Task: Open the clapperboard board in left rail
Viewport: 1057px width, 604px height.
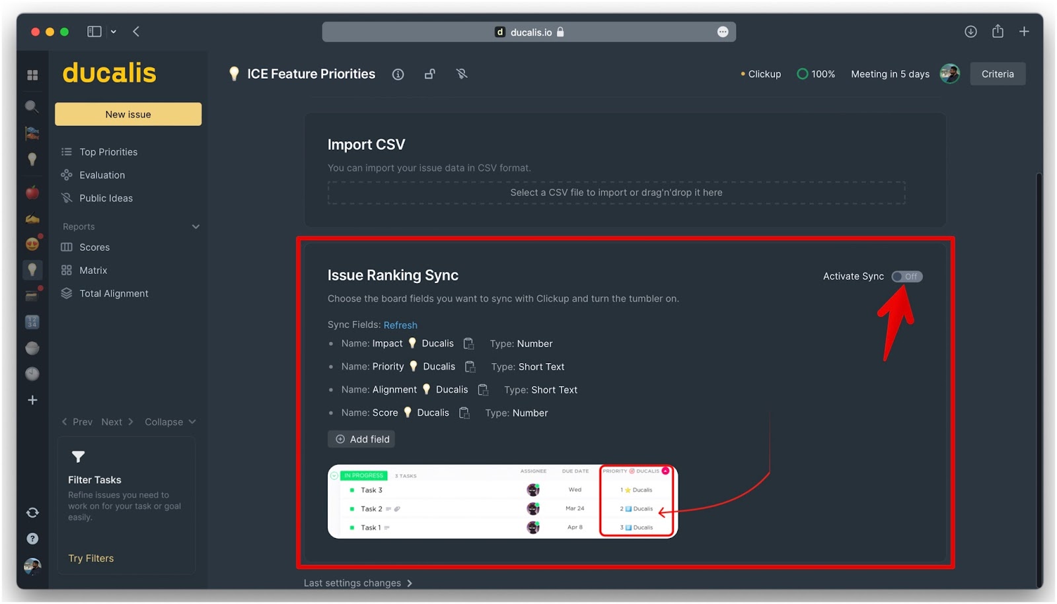Action: [32, 296]
